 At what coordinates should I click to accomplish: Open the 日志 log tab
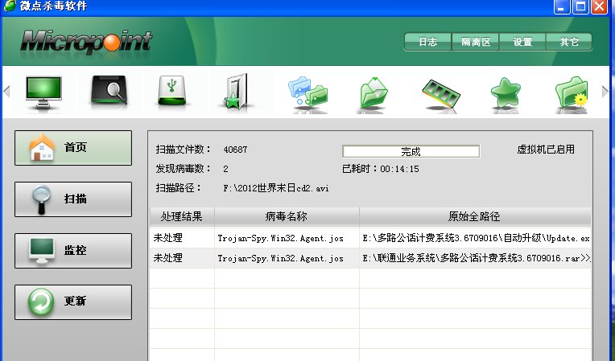pyautogui.click(x=428, y=42)
